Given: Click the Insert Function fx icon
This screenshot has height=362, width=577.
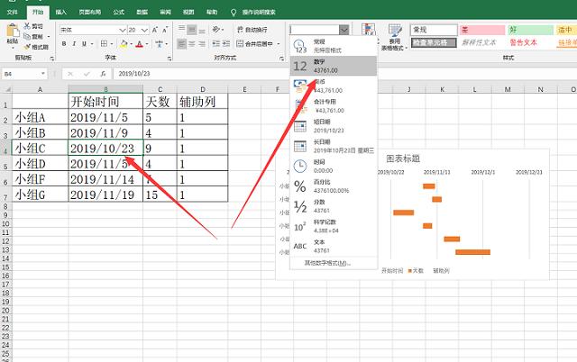Looking at the screenshot, I should point(104,74).
